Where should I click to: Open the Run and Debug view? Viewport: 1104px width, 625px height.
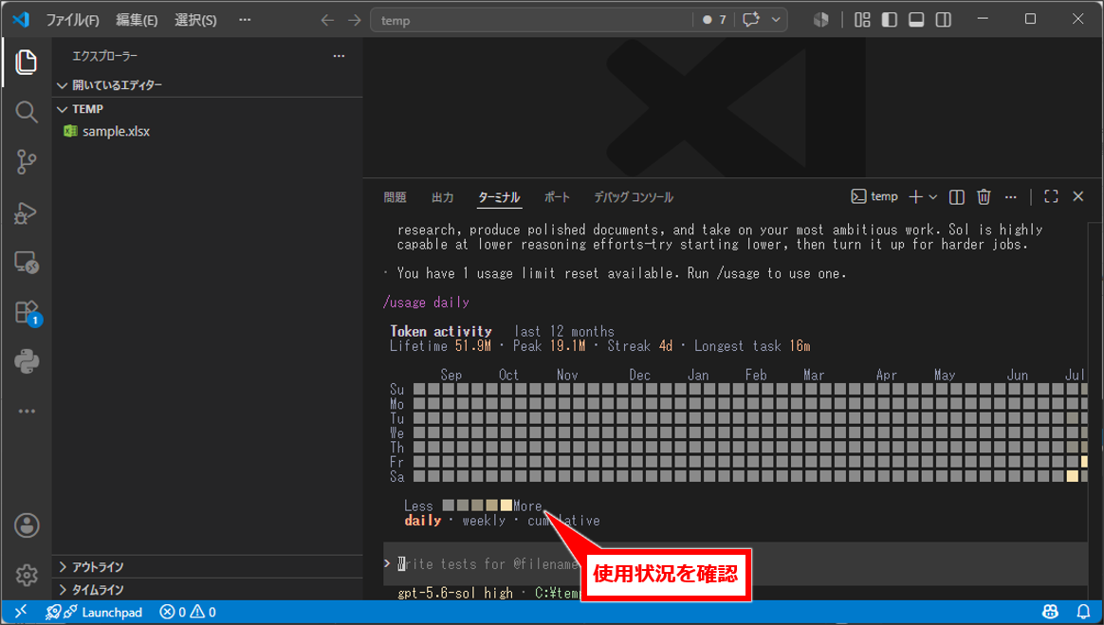[26, 212]
